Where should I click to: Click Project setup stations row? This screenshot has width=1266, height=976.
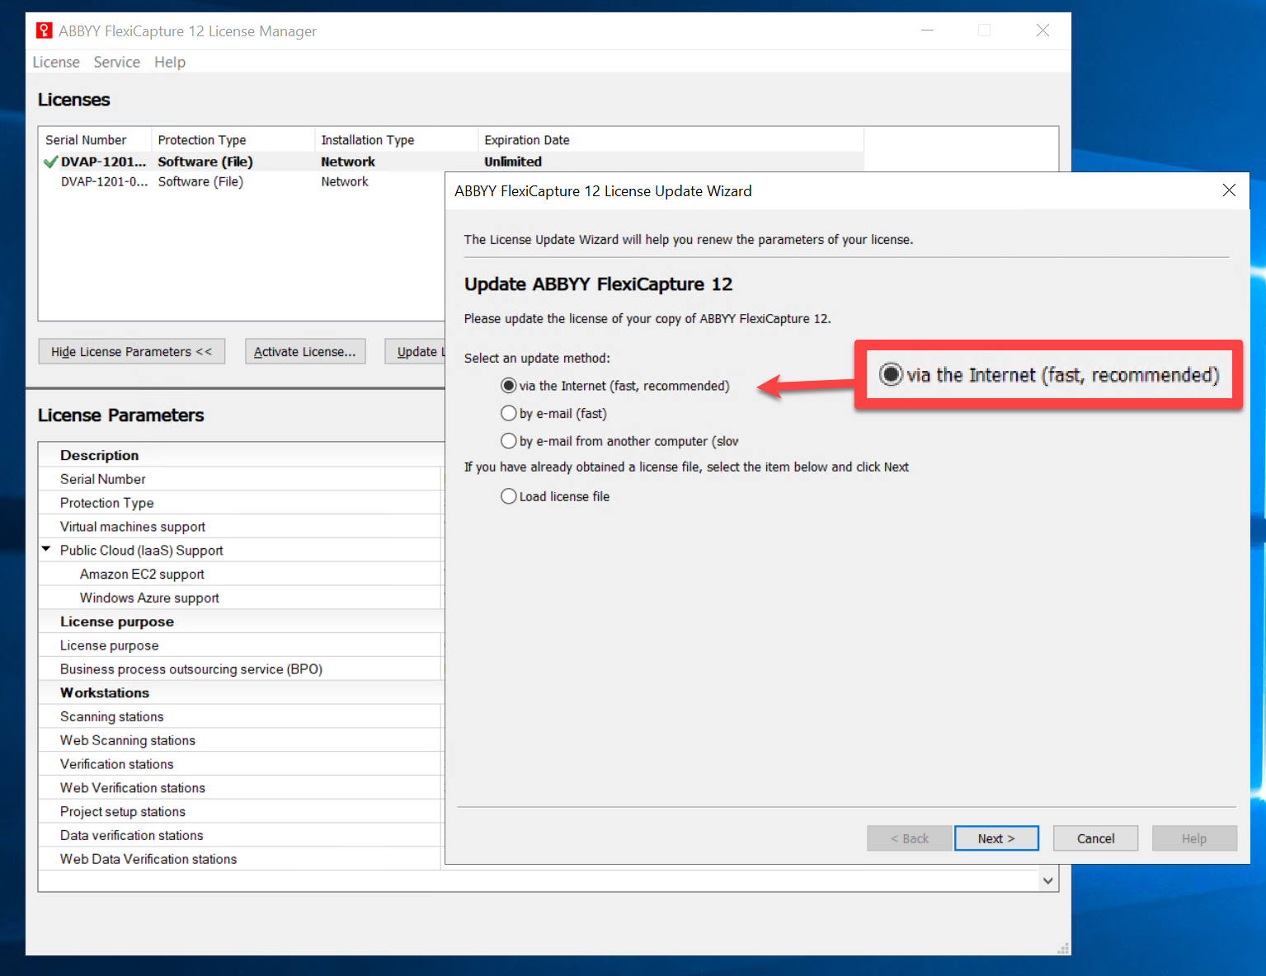pyautogui.click(x=240, y=812)
